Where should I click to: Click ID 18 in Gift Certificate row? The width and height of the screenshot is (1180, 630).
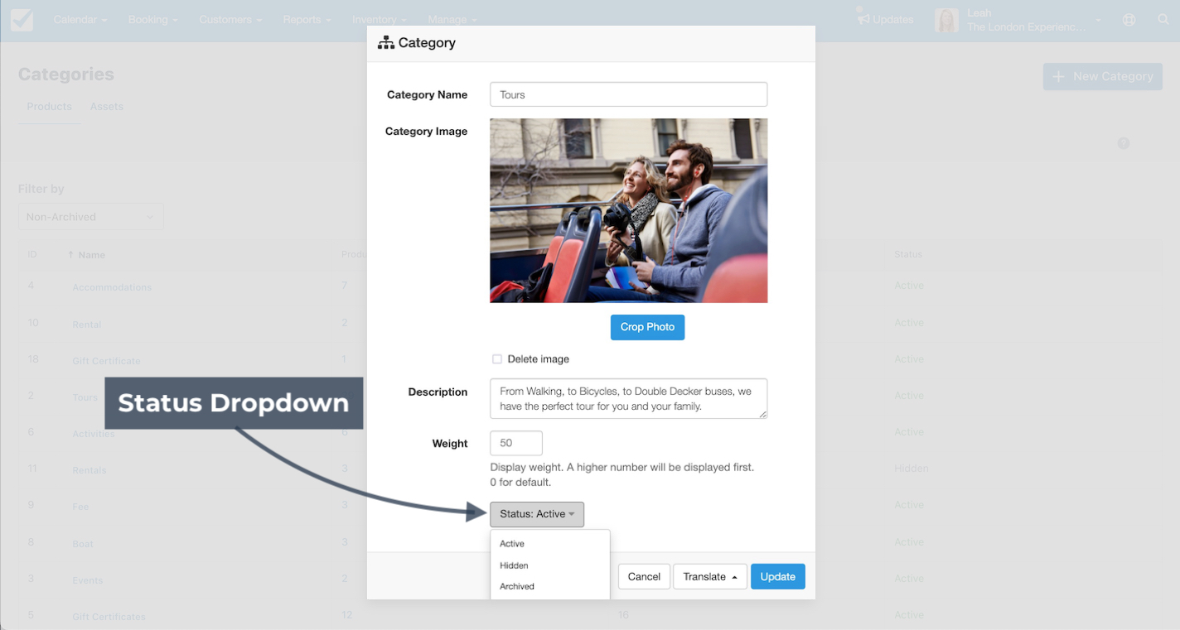(33, 358)
